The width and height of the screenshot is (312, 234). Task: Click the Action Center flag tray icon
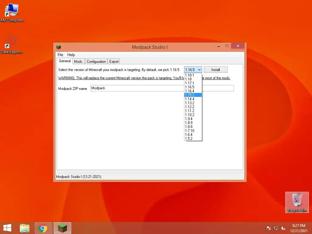[x=268, y=228]
